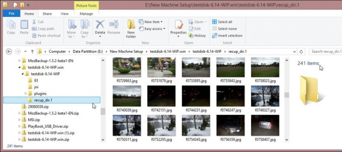The height and width of the screenshot is (152, 342).
Task: Expand the plugins folder in tree
Action: point(25,94)
